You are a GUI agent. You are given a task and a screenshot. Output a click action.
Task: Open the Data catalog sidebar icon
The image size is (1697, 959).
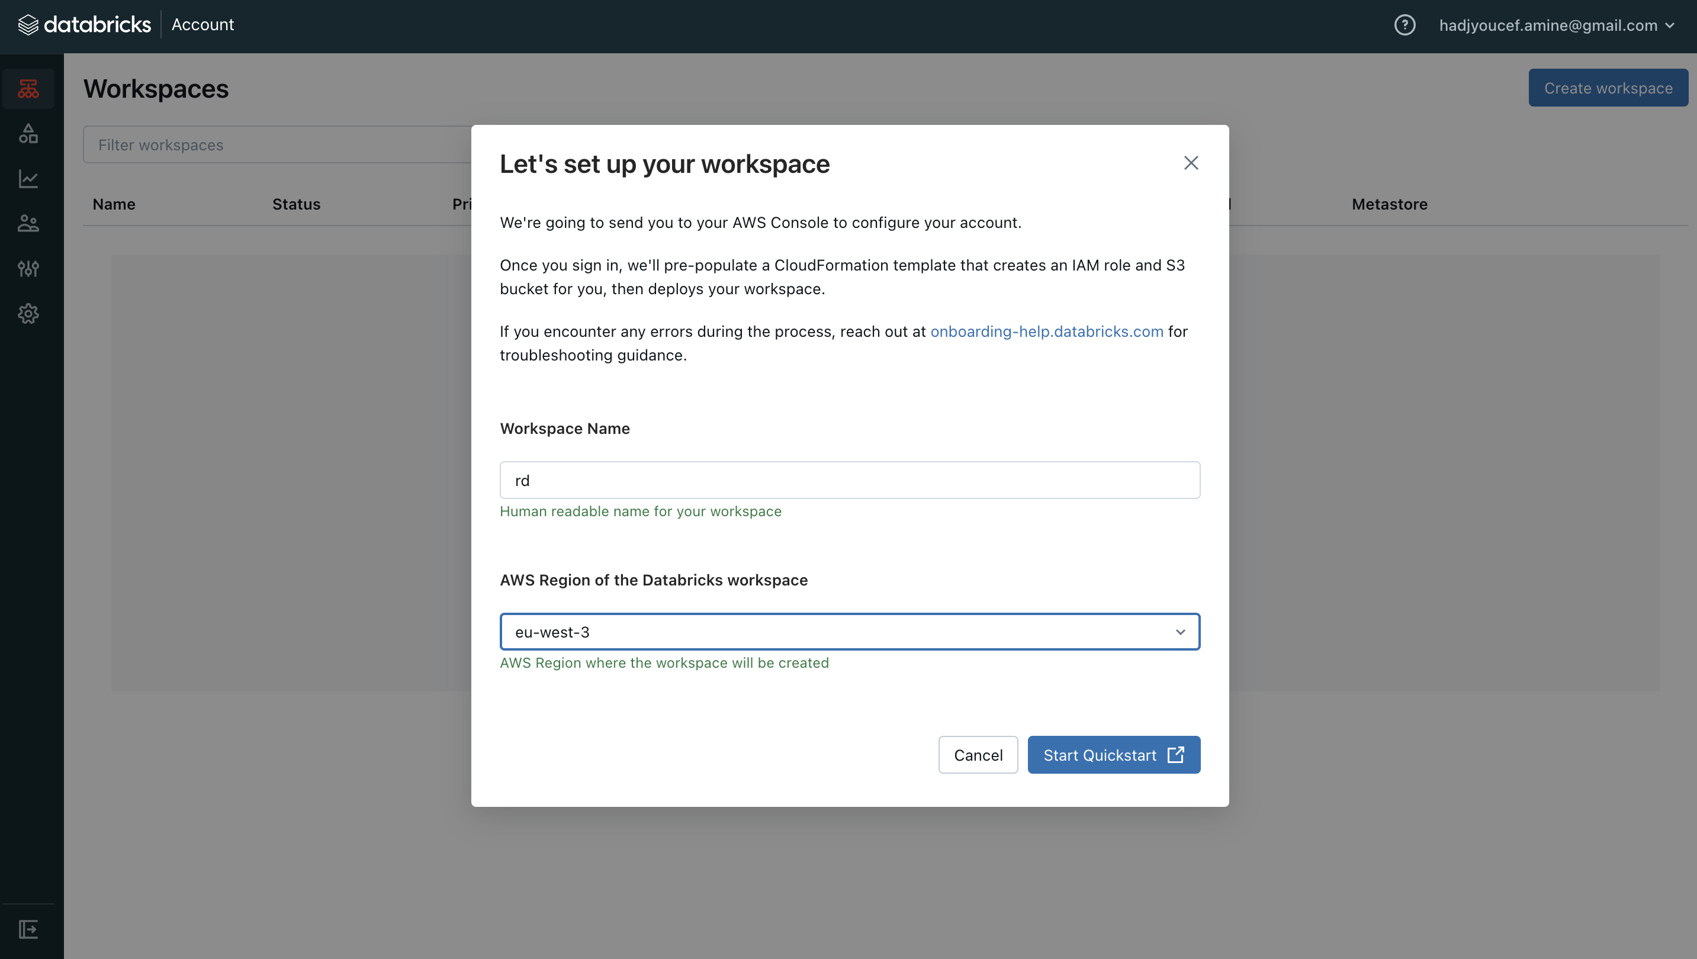[x=28, y=134]
